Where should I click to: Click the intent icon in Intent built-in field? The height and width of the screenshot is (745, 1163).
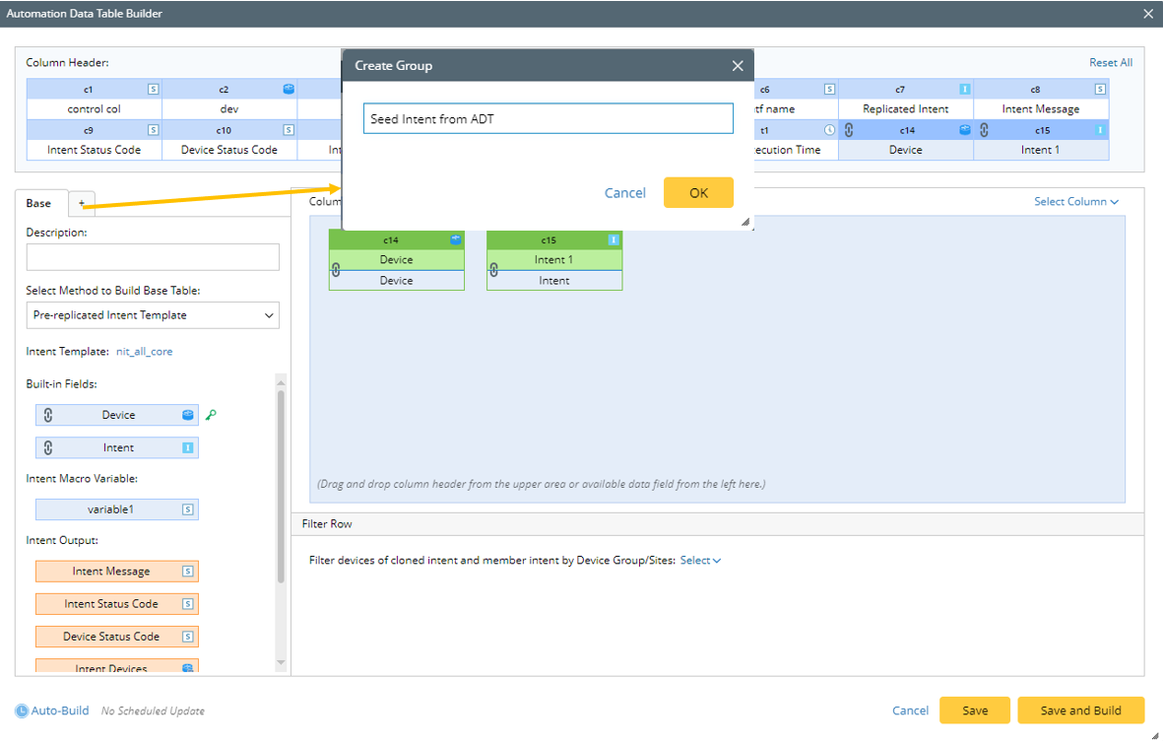tap(188, 447)
